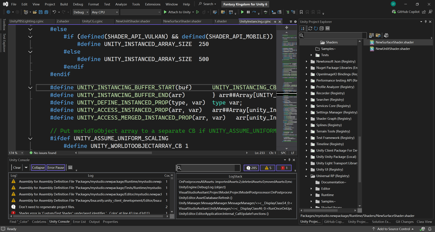Click the notifications bell in status bar
Image resolution: width=435 pixels, height=232 pixels.
(430, 229)
